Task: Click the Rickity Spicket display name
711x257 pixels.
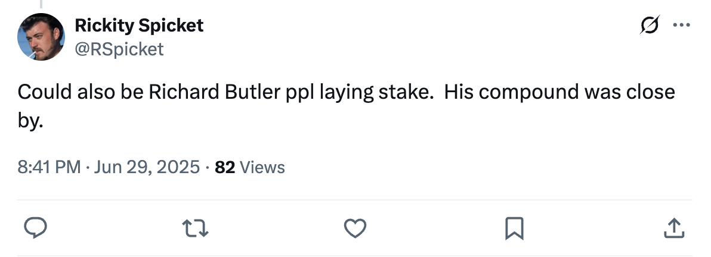Action: click(x=138, y=26)
